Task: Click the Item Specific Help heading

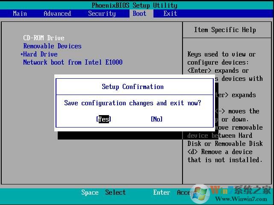Action: [x=225, y=30]
